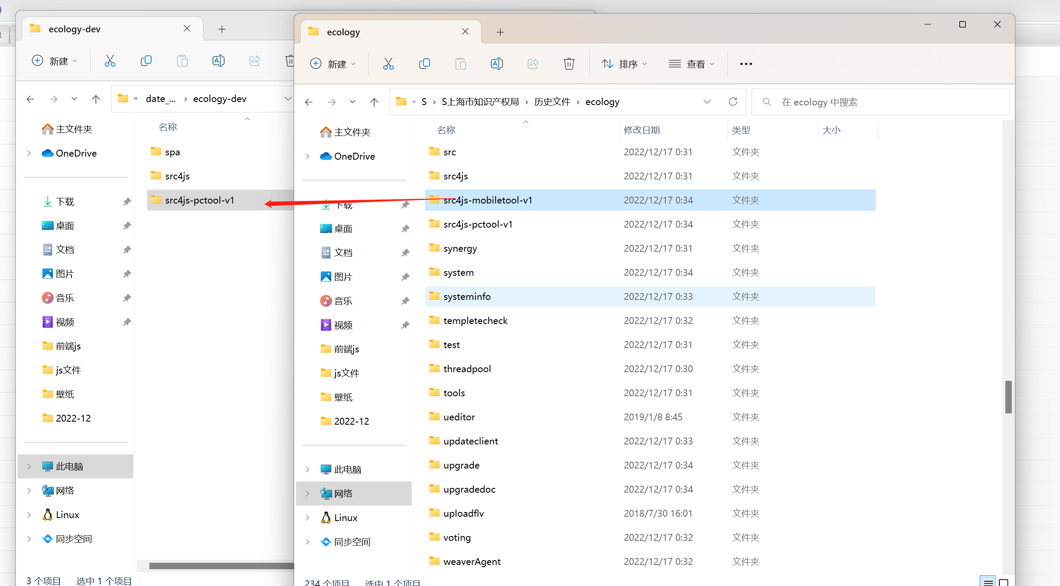Open 查看 view dropdown

tap(692, 64)
